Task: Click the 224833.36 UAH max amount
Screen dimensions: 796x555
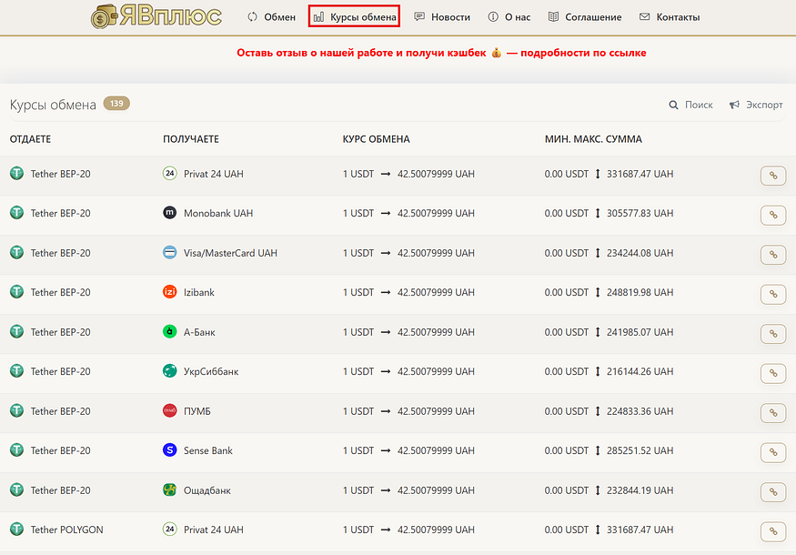Action: tap(640, 411)
